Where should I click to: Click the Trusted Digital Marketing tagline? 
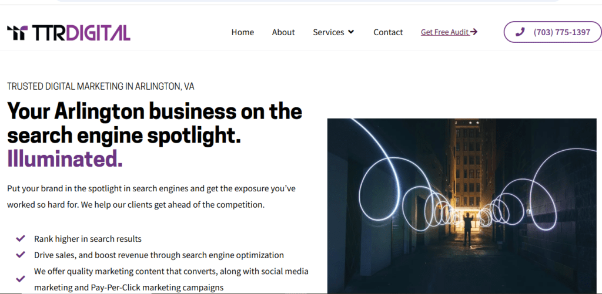101,86
